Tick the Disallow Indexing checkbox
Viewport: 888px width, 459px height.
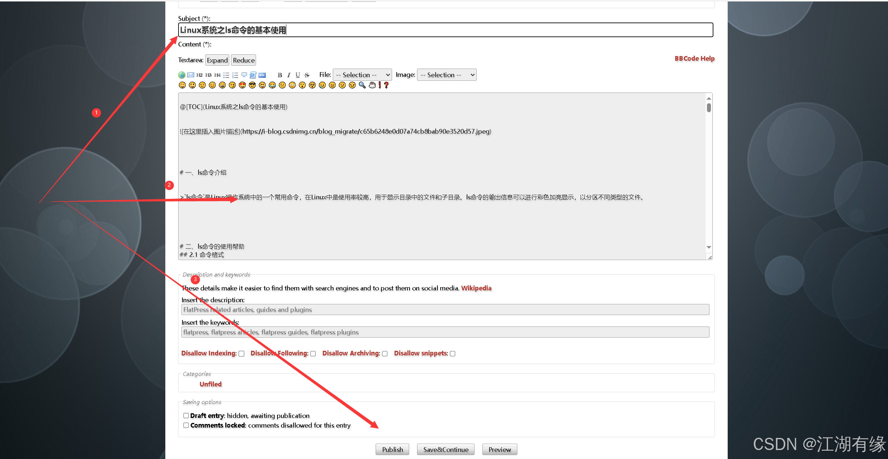click(242, 354)
